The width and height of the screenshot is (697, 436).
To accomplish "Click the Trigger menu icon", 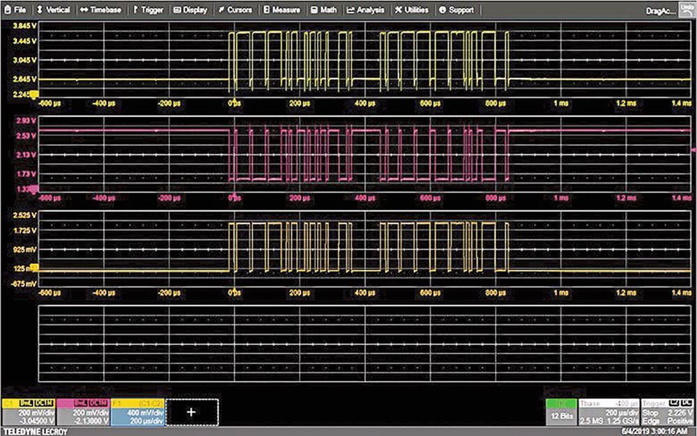I will (135, 10).
